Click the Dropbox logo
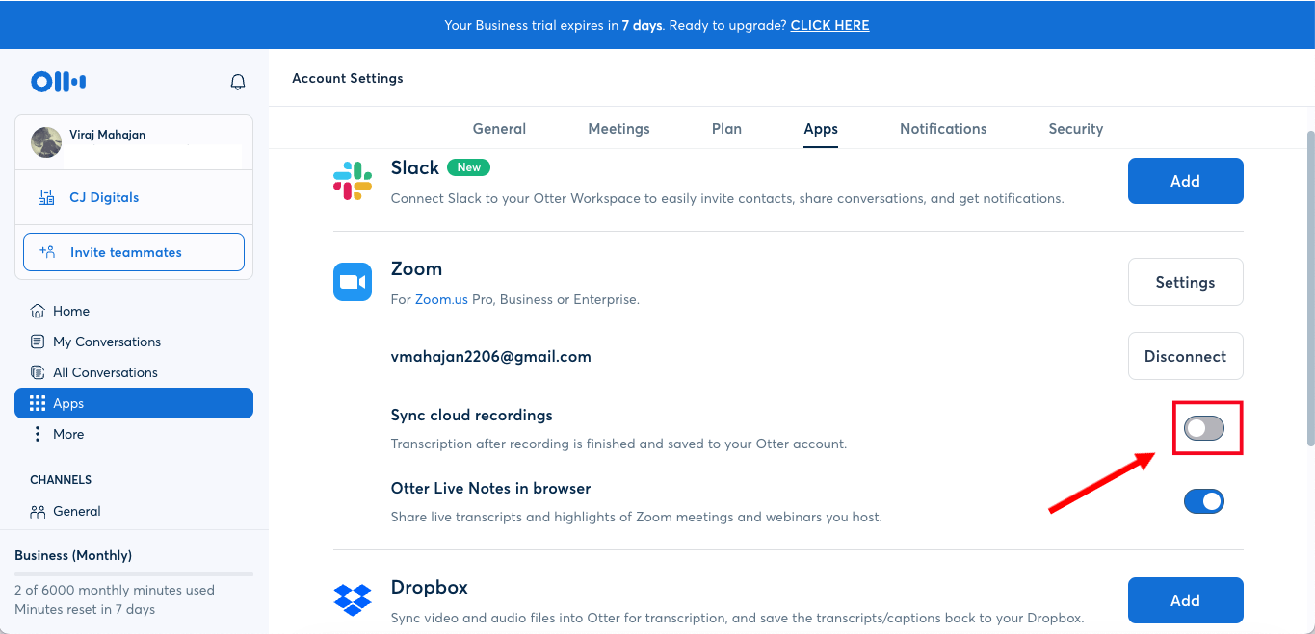Viewport: 1315px width, 634px height. tap(353, 599)
